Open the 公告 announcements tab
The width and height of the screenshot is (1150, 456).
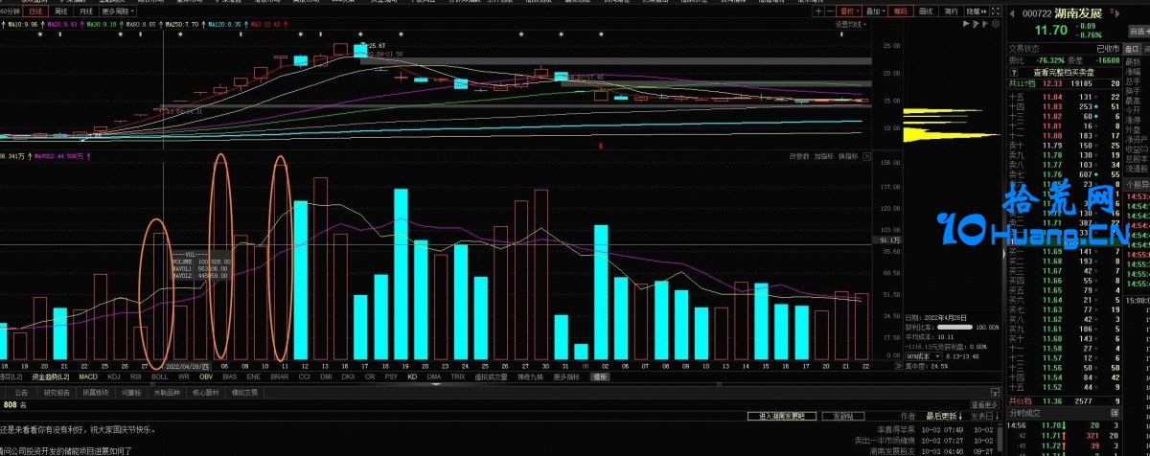tap(21, 392)
